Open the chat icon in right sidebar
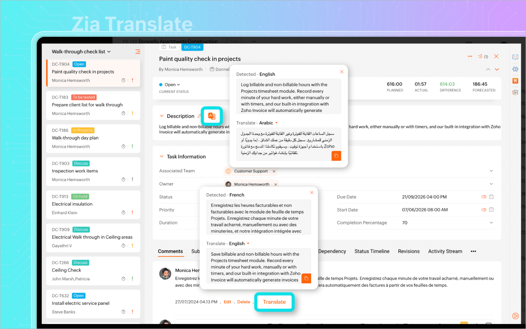This screenshot has height=329, width=526. (515, 57)
